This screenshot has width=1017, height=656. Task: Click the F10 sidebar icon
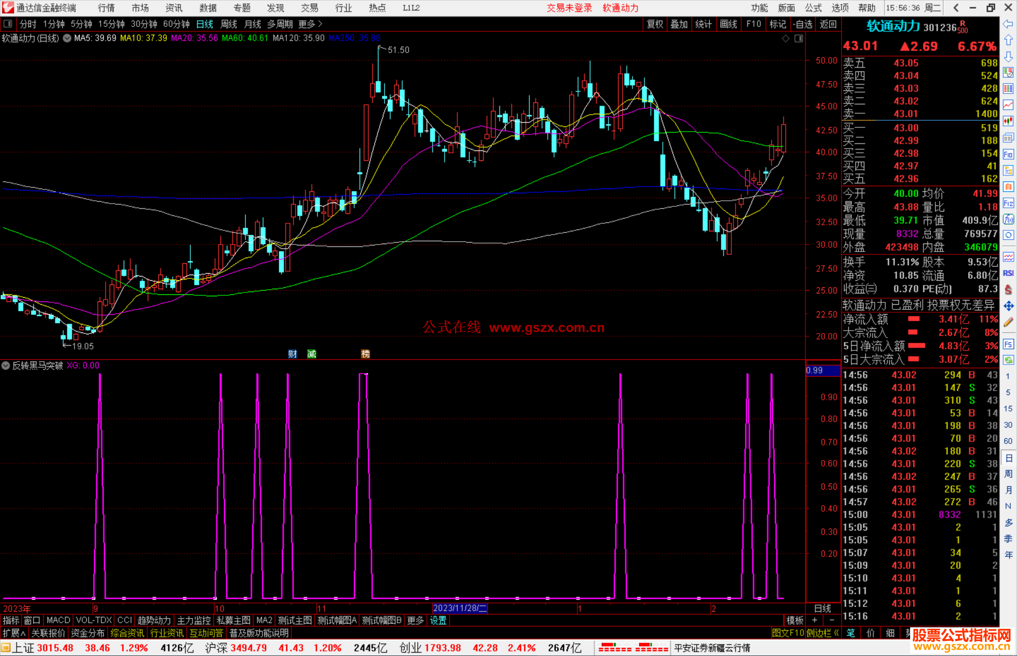tap(1008, 154)
